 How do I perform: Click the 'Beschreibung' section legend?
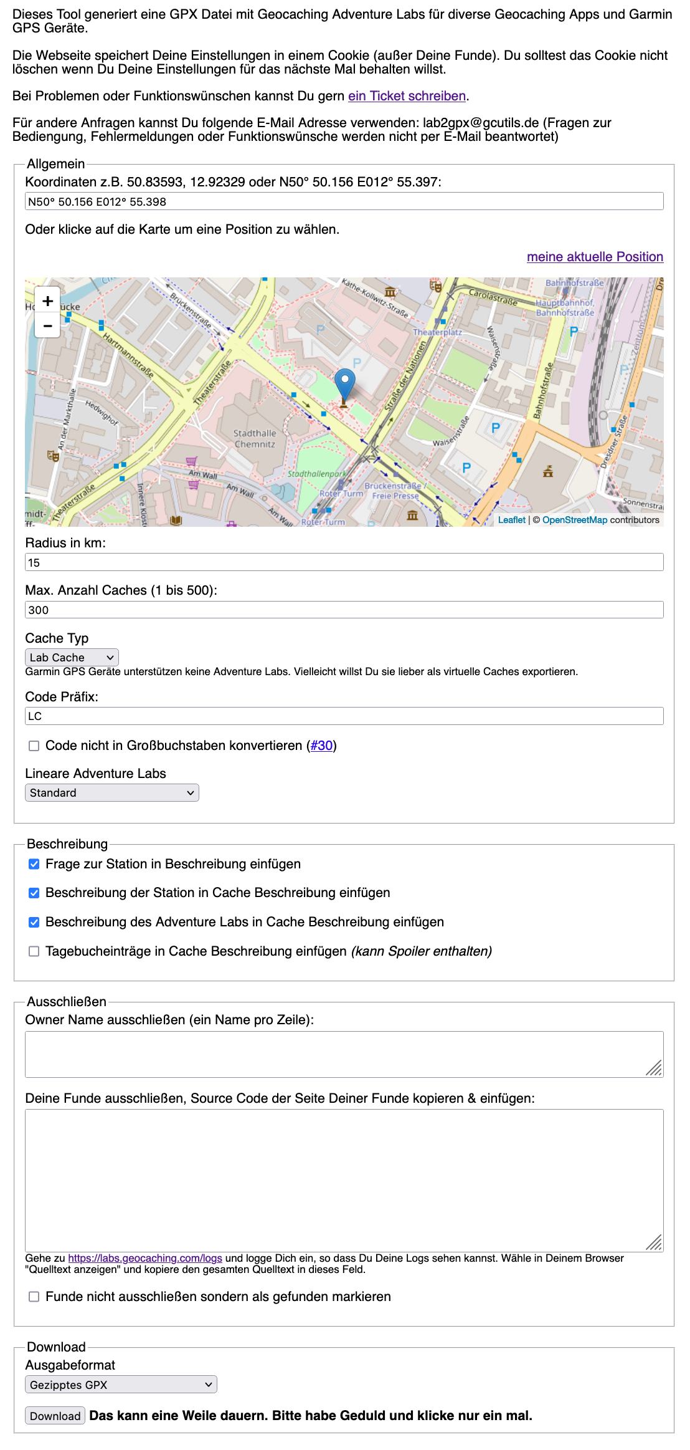67,844
